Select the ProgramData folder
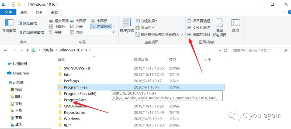The image size is (291, 129). [75, 100]
